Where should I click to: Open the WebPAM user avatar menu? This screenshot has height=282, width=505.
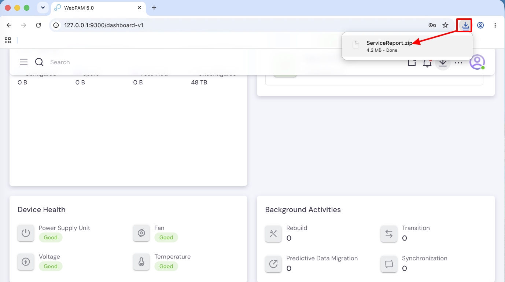[477, 62]
